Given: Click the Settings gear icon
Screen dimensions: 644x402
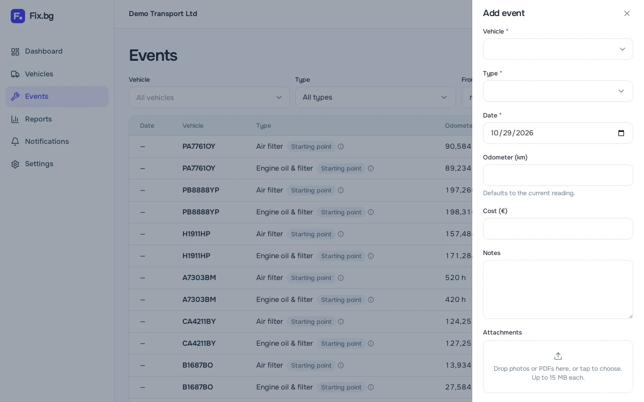Looking at the screenshot, I should [15, 164].
